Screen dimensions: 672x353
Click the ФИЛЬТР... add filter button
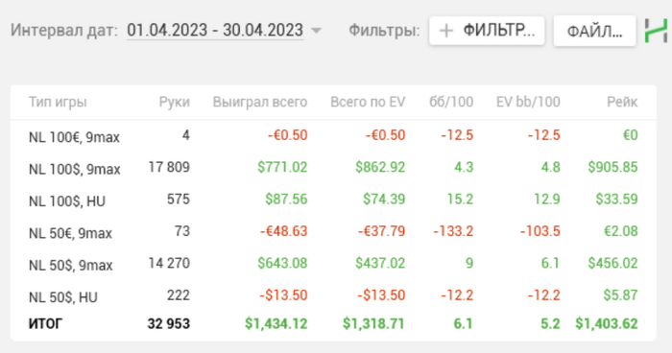click(487, 31)
